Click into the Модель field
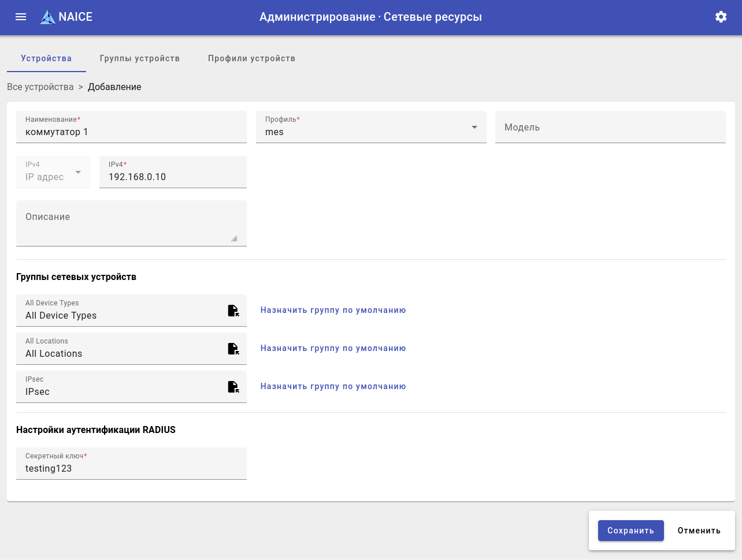 610,128
